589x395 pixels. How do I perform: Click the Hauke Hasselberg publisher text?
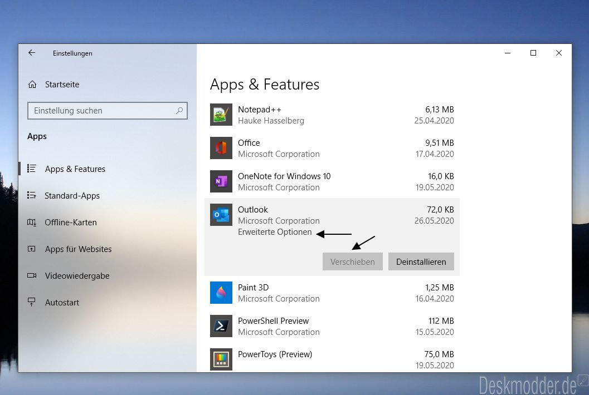click(x=271, y=121)
